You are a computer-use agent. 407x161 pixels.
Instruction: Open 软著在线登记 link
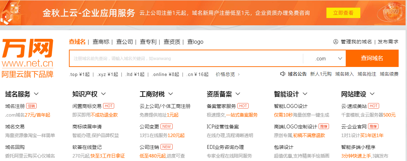87,147
